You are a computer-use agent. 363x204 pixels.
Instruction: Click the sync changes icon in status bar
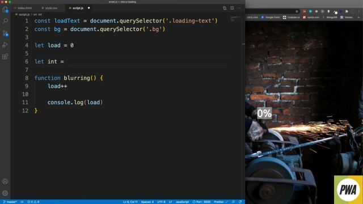click(22, 202)
